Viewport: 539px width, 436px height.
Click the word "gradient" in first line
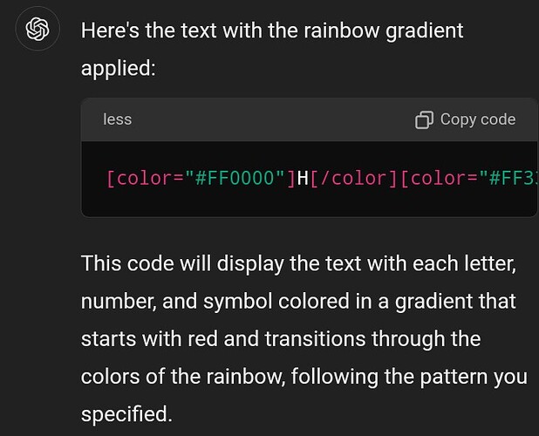pyautogui.click(x=424, y=31)
